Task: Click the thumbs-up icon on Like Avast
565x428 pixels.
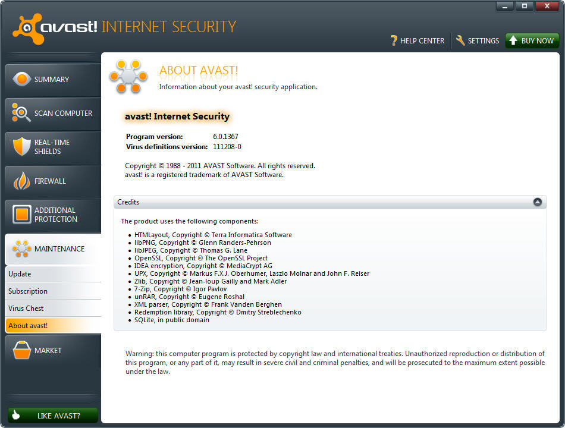Action: (16, 415)
